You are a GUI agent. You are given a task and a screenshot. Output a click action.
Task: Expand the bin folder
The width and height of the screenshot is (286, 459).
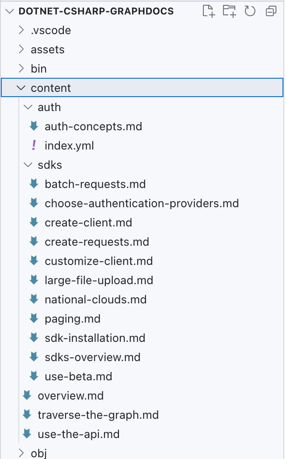click(x=21, y=69)
